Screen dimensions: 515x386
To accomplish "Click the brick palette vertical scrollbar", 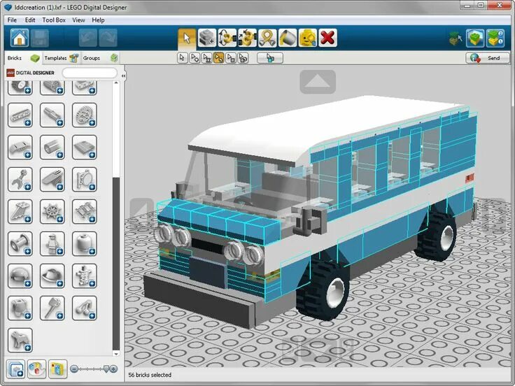I will pos(116,264).
